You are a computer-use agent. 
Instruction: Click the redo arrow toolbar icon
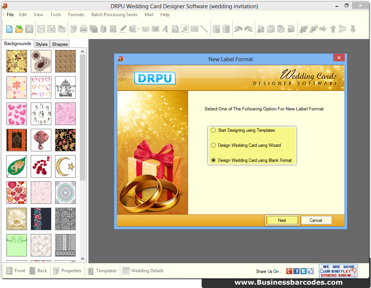tap(248, 29)
